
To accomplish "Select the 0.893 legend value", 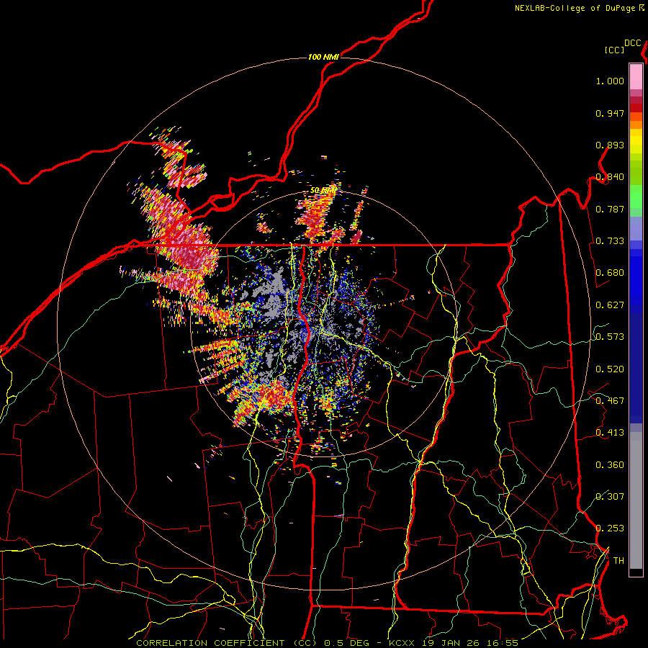I will [610, 145].
